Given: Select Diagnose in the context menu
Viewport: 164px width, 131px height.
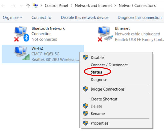Looking at the screenshot, I should click(99, 80).
